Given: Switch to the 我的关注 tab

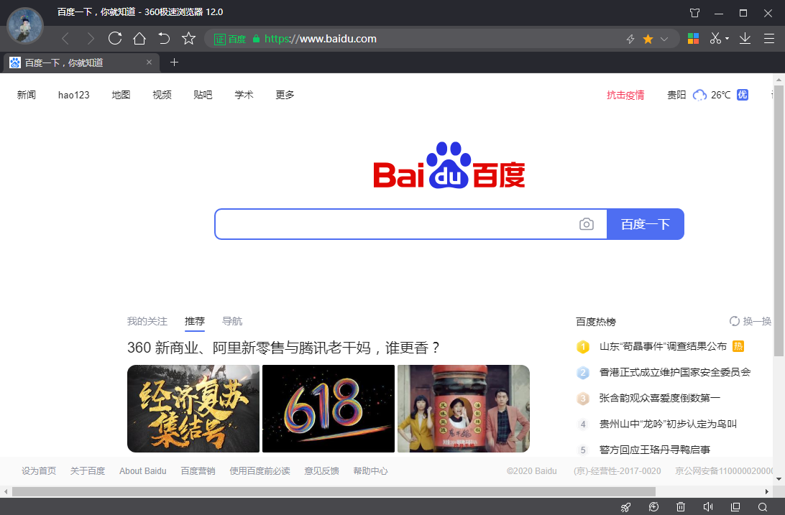Looking at the screenshot, I should point(147,321).
